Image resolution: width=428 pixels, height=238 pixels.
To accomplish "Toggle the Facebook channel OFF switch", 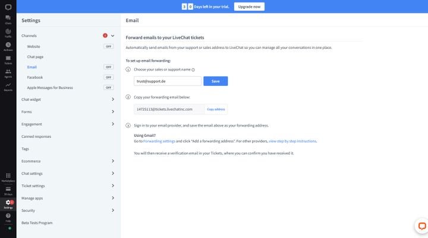I will 108,77.
